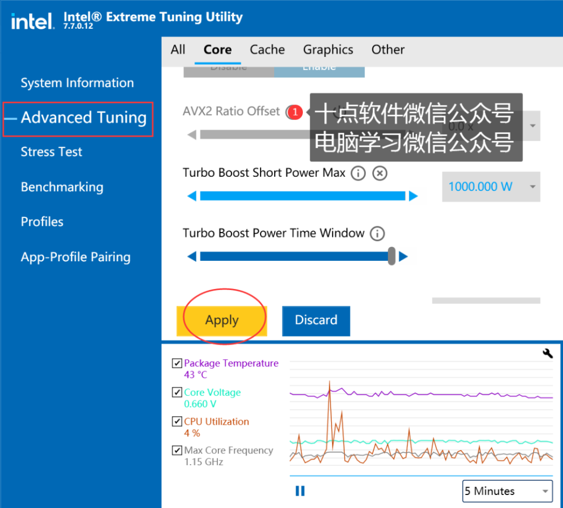Open Benchmarking section
This screenshot has height=508, width=563.
62,187
